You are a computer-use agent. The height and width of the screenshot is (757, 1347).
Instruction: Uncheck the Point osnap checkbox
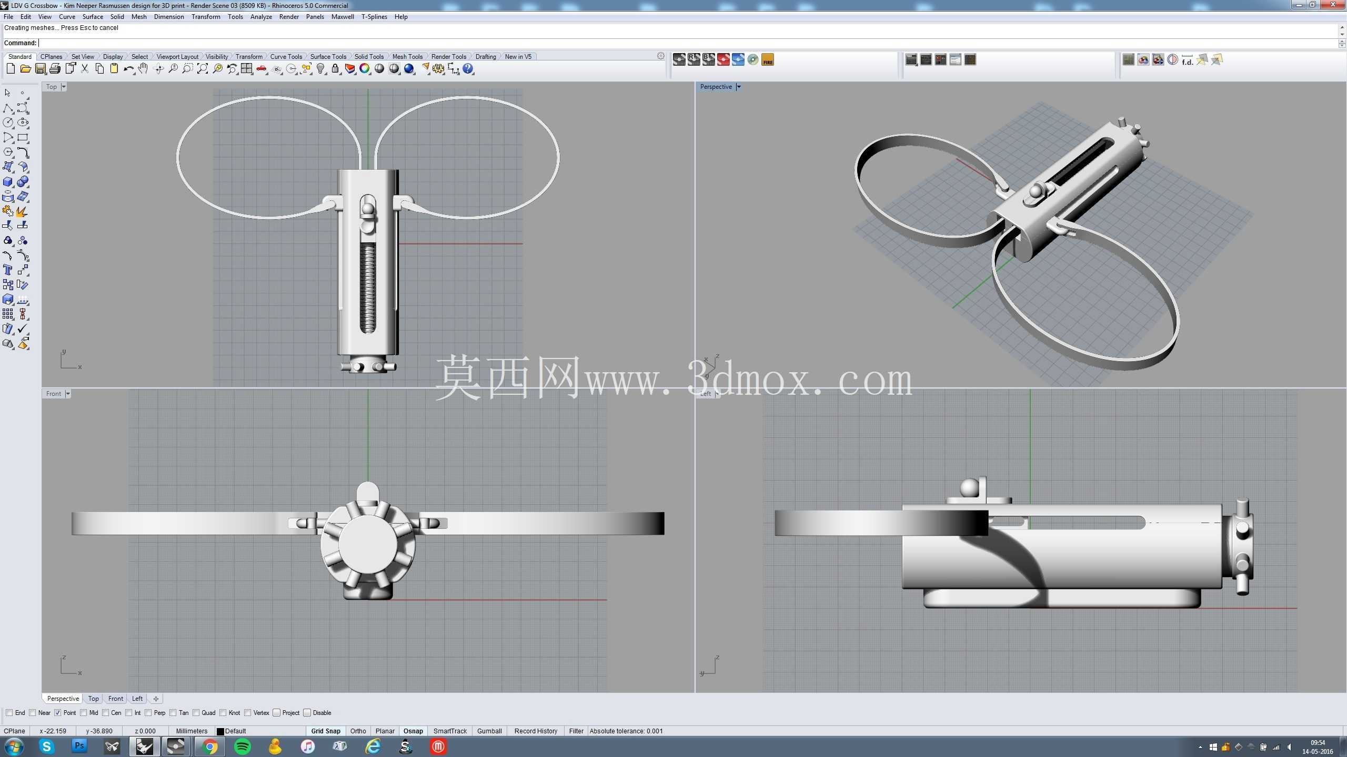(x=58, y=713)
